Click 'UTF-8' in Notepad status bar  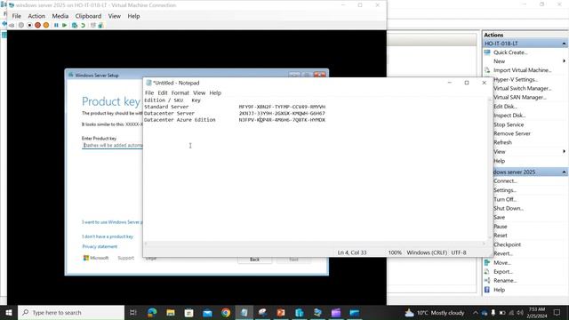tap(459, 252)
